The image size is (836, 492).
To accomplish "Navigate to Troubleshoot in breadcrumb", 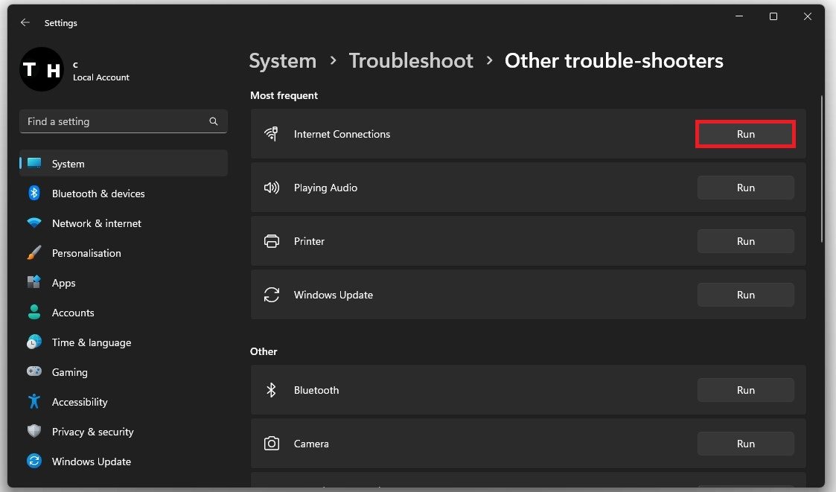I will (x=411, y=61).
